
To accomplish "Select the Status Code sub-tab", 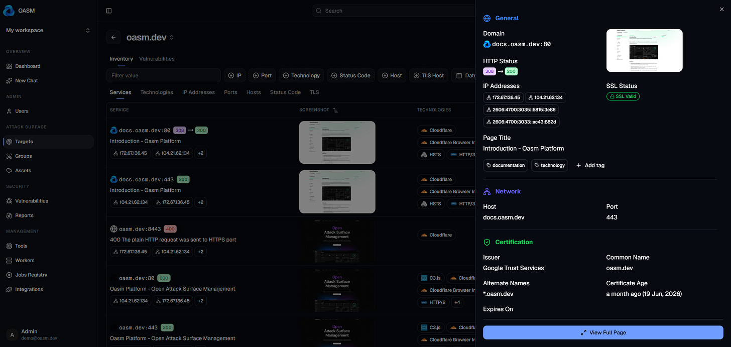I will 285,92.
